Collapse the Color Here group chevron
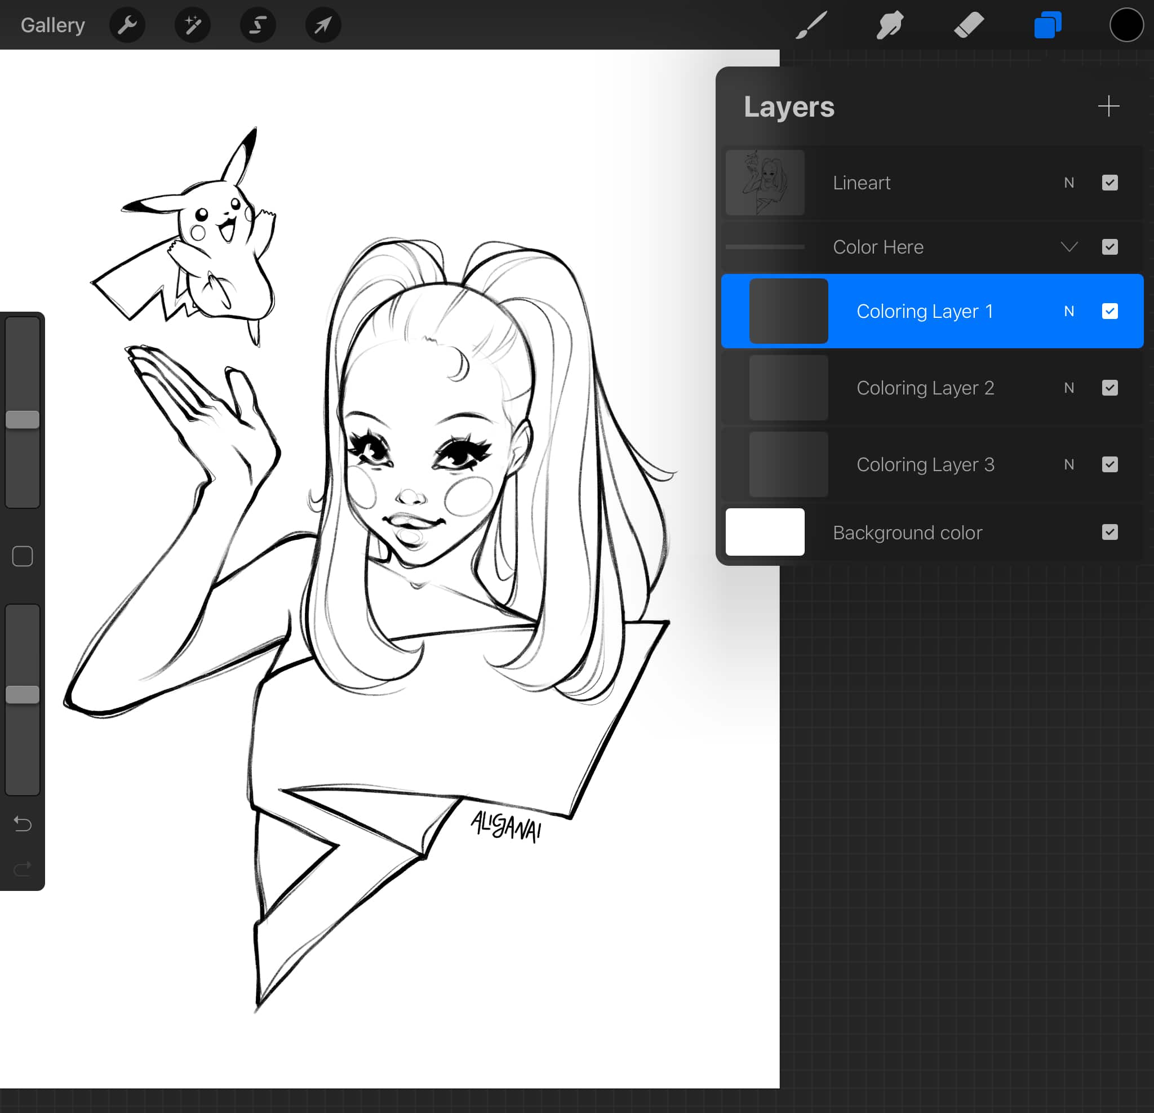Viewport: 1154px width, 1113px height. 1069,247
